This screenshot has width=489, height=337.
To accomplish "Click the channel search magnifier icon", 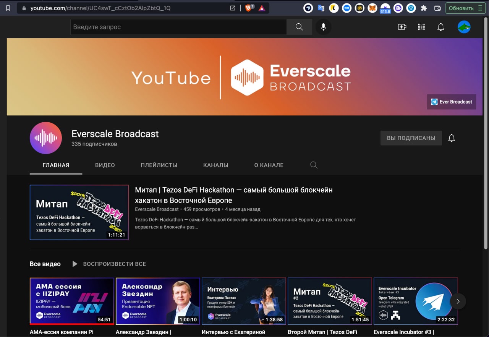I will (x=314, y=165).
